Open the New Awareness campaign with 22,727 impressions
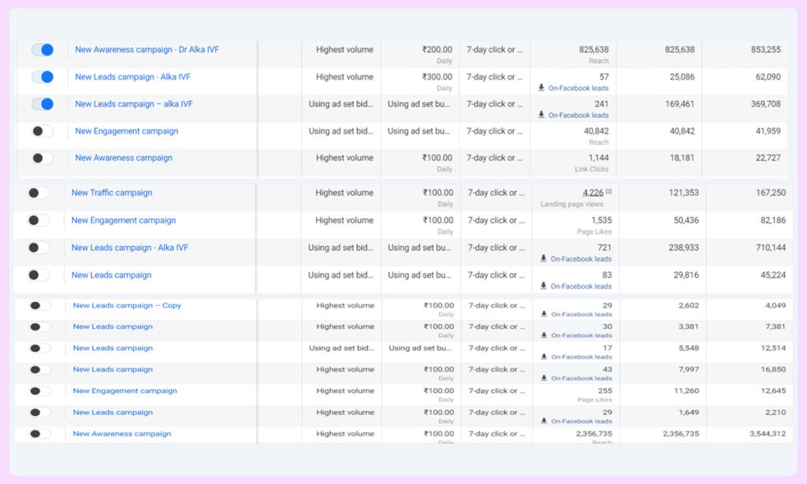807x484 pixels. pos(124,158)
